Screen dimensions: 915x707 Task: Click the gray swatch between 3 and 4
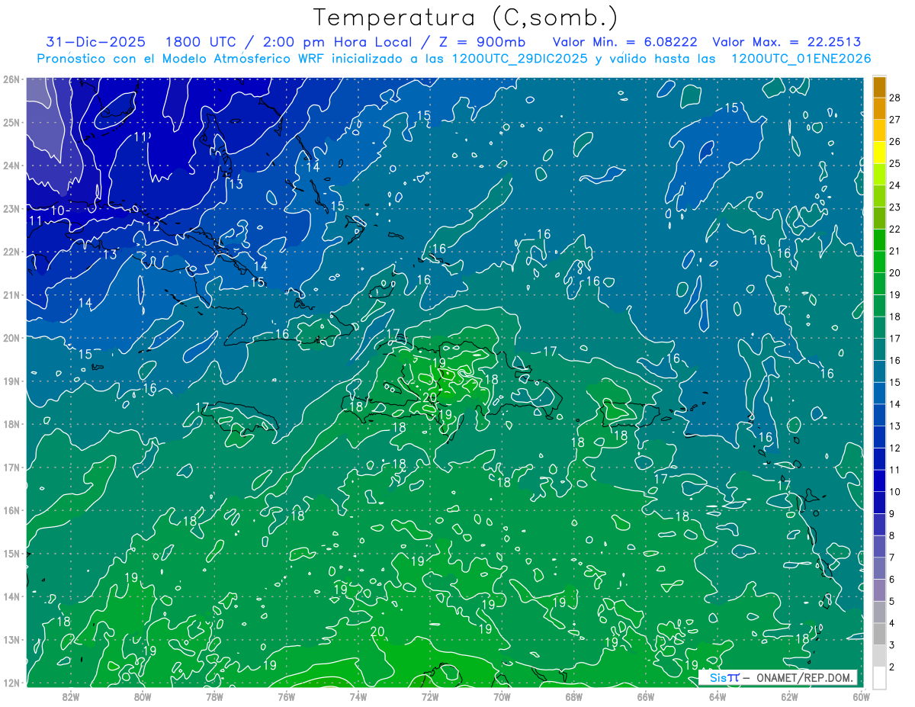tap(879, 634)
